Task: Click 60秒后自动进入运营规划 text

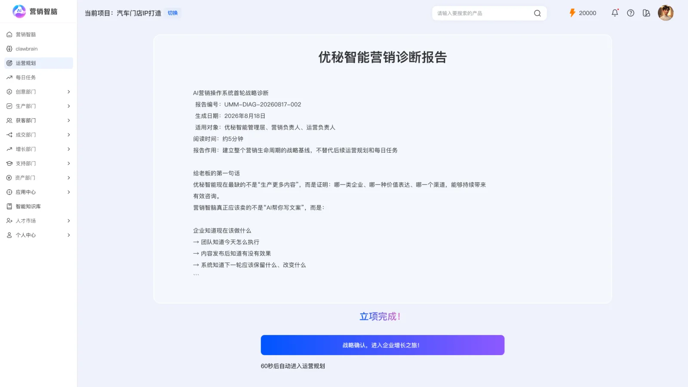Action: coord(293,366)
